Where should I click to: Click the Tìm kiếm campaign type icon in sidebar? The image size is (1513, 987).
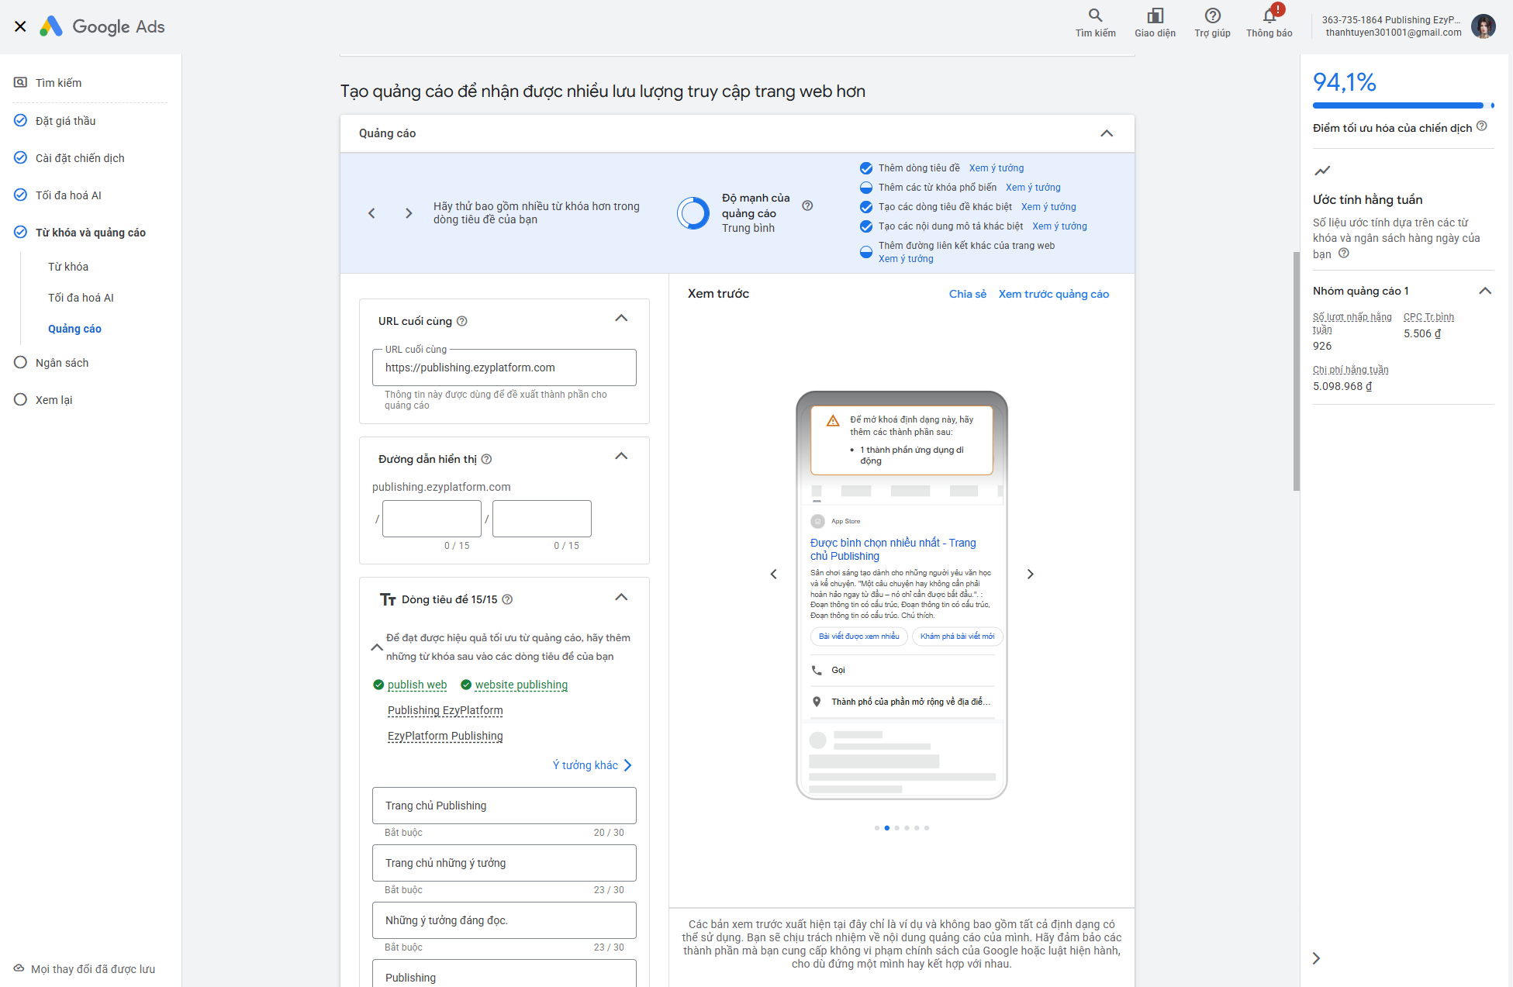(21, 82)
